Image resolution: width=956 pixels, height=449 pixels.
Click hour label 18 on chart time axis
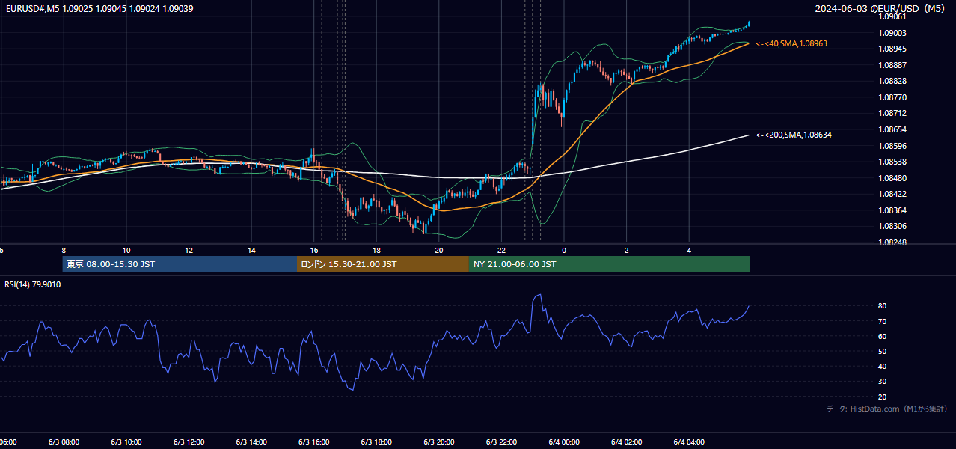pos(377,250)
